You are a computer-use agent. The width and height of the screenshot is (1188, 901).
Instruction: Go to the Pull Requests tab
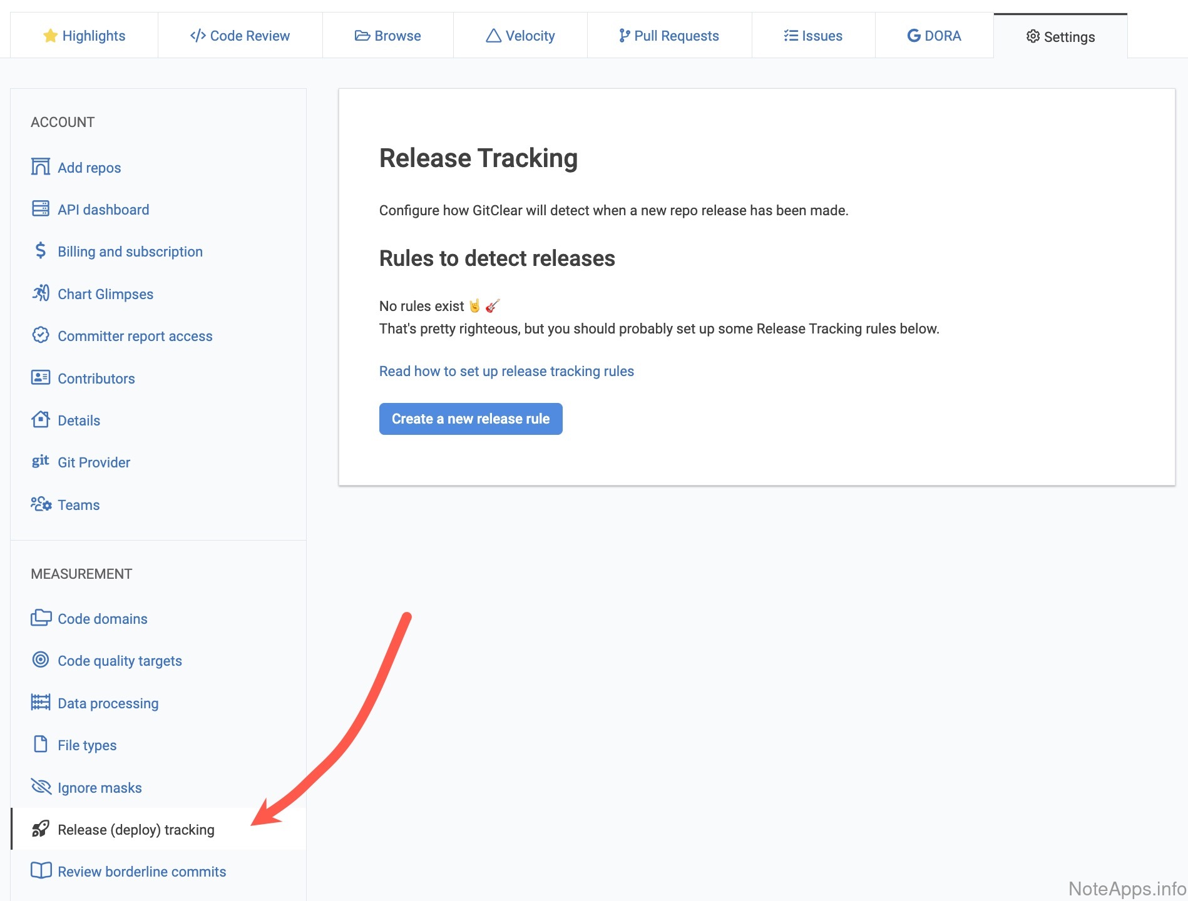click(669, 36)
